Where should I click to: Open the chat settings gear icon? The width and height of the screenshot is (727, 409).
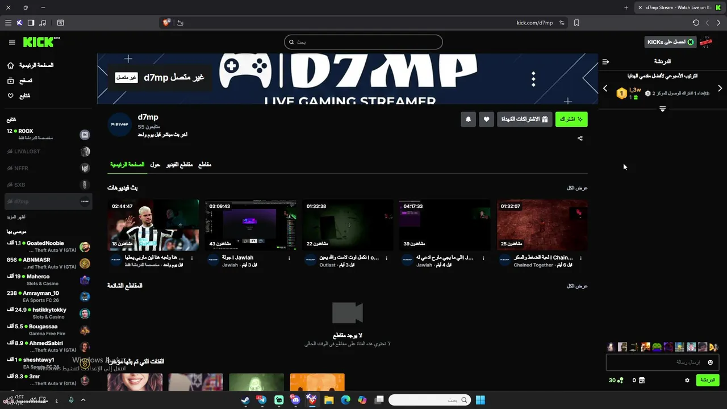point(687,380)
